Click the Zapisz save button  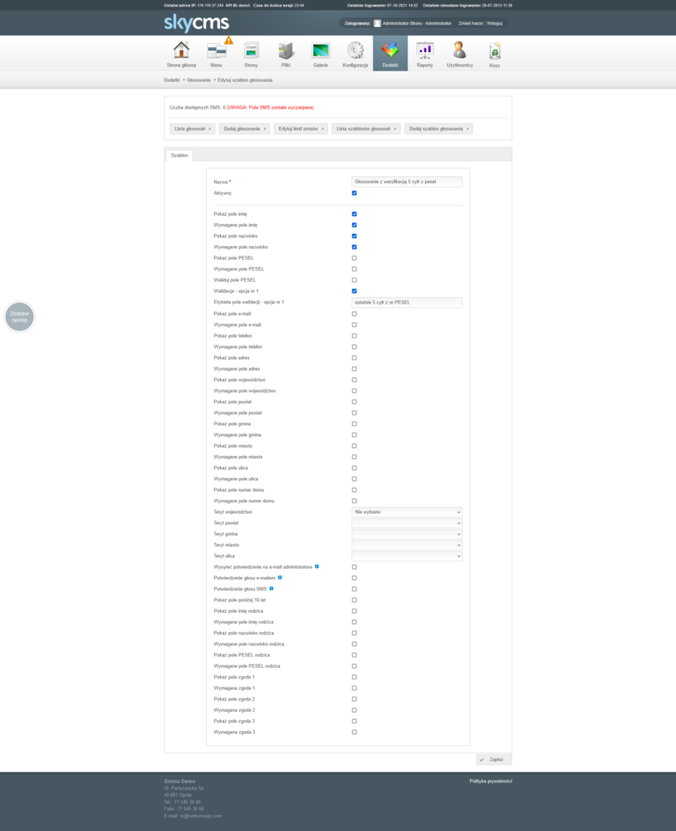pos(493,760)
